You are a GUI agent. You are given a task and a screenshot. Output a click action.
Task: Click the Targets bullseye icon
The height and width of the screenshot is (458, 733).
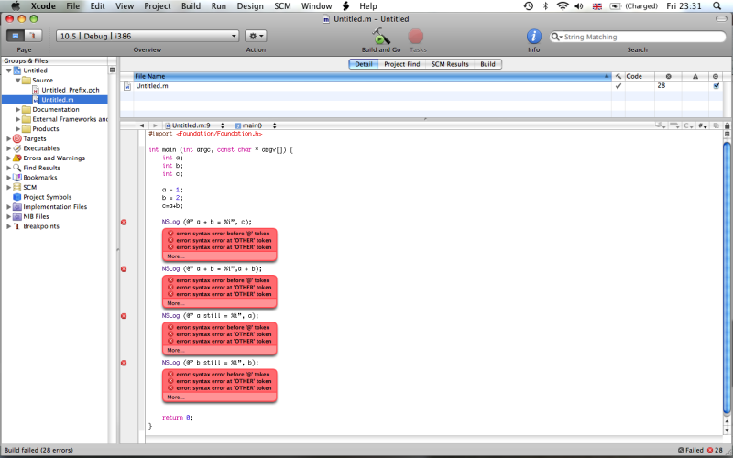click(x=17, y=139)
